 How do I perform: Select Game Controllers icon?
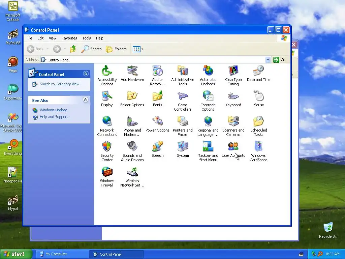[183, 100]
